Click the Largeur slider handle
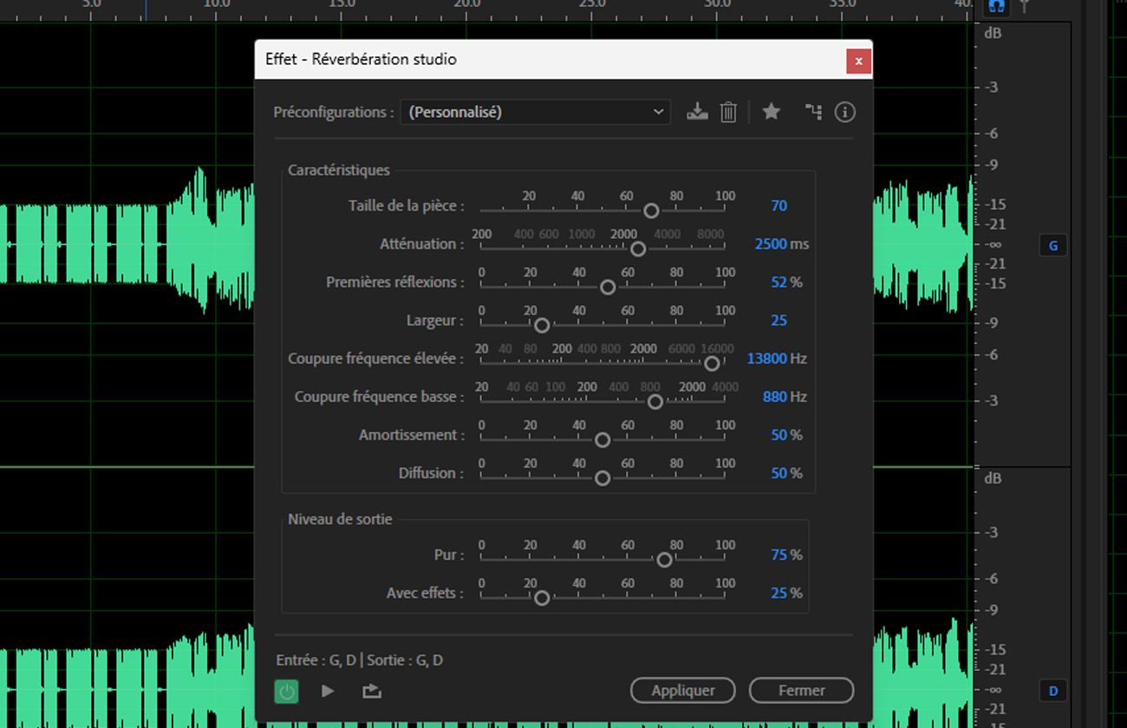Screen dimensions: 1127x728 tap(542, 325)
